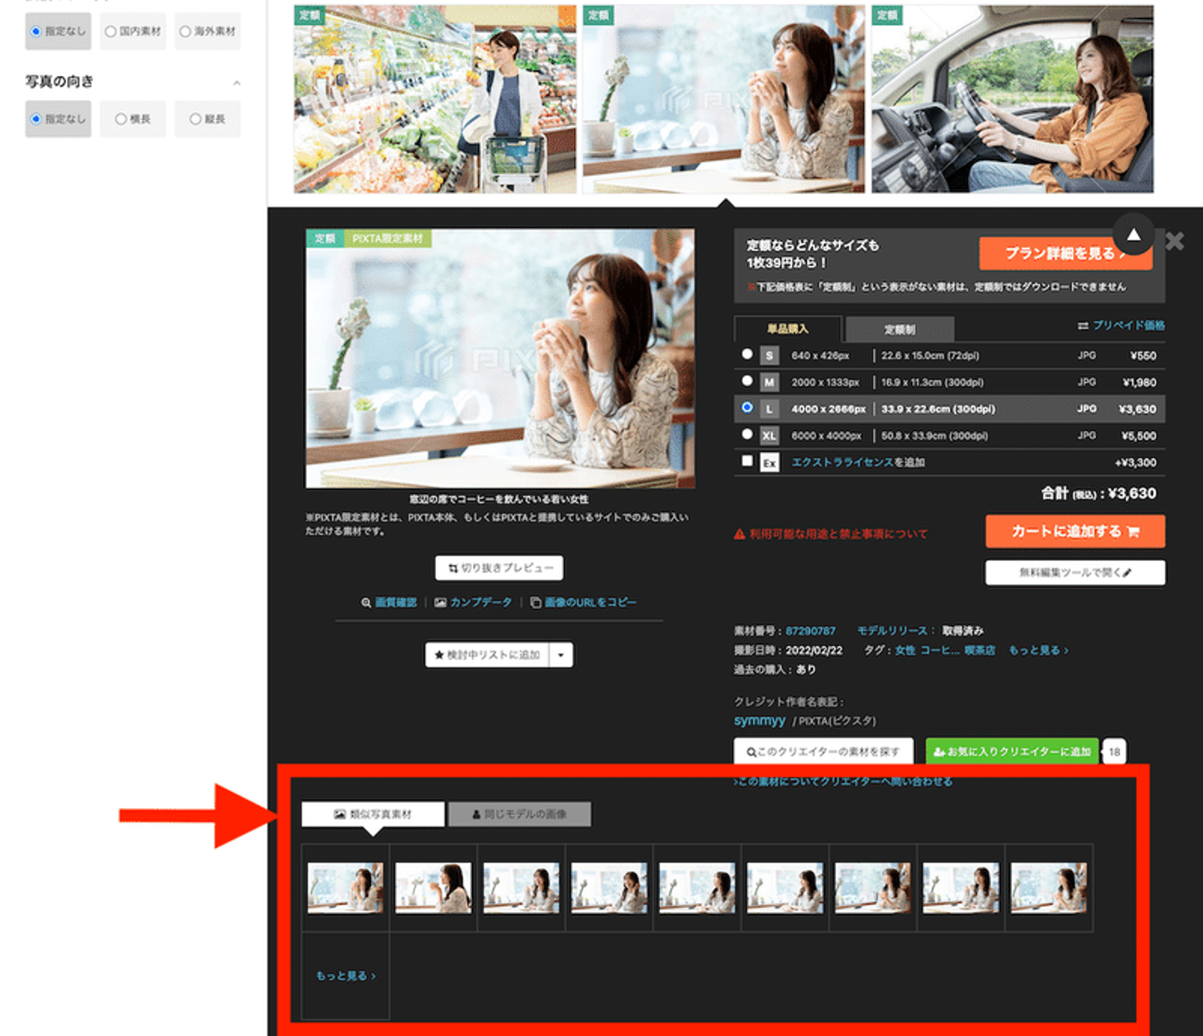The width and height of the screenshot is (1203, 1036).
Task: Click the material number 87290787
Action: point(810,631)
